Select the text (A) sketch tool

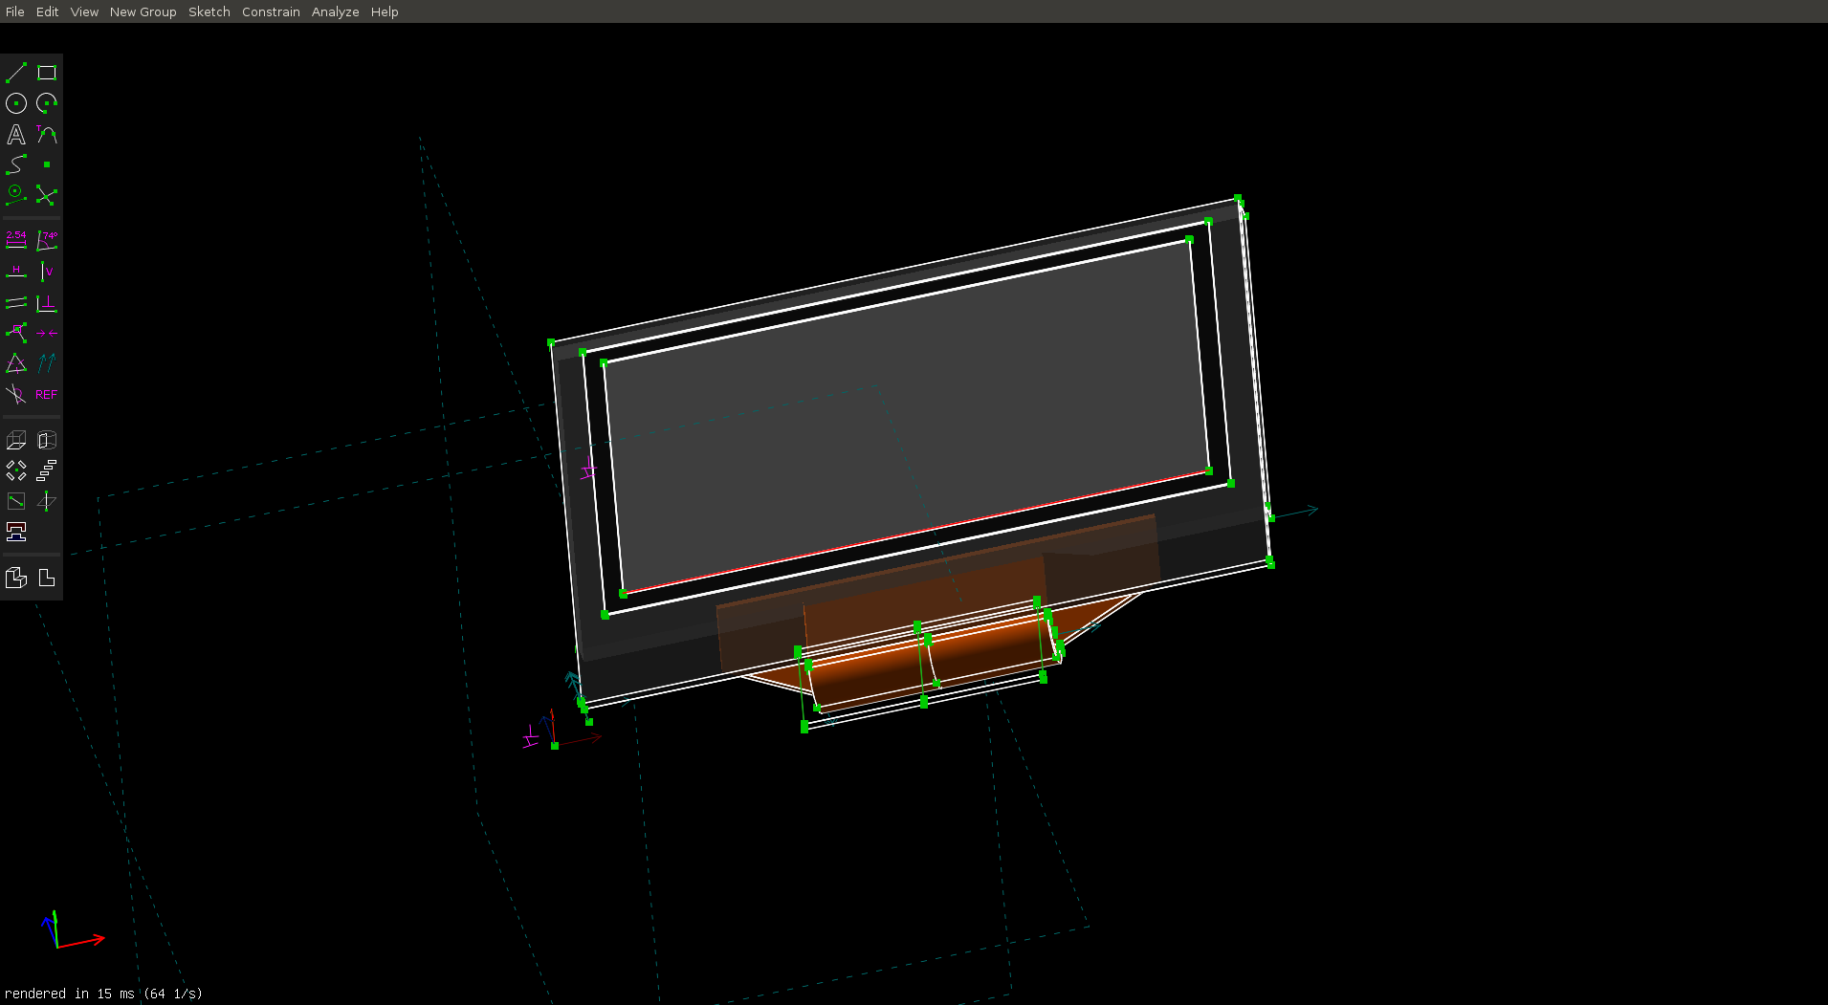click(x=16, y=135)
